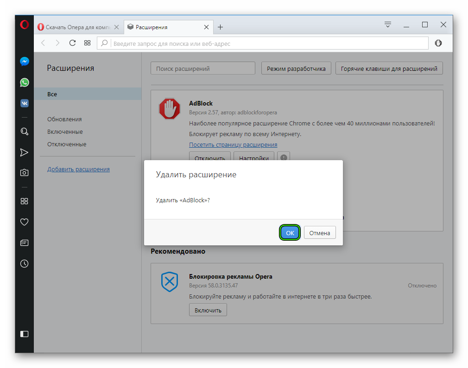The image size is (468, 368).
Task: Open Посетить страницу расширения link
Action: [x=233, y=144]
